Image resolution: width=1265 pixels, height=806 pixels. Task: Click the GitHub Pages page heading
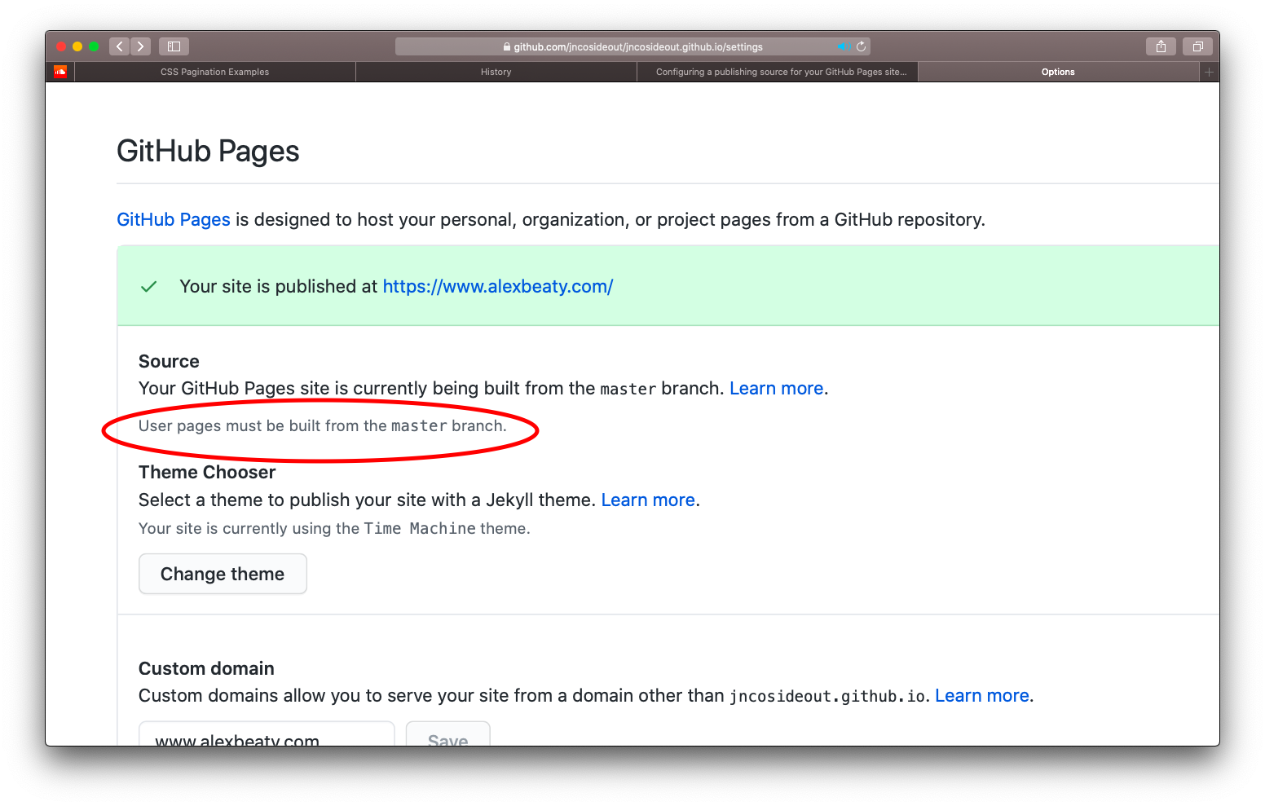(208, 151)
